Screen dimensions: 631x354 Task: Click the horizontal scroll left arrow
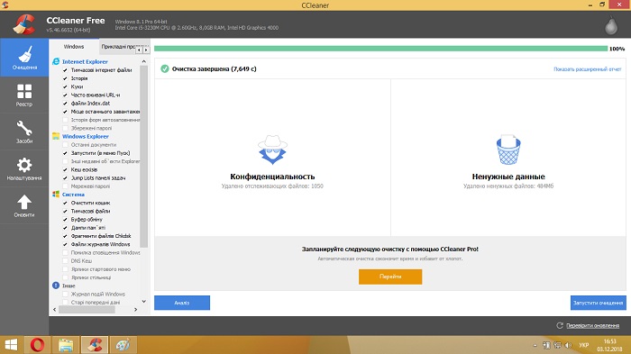pyautogui.click(x=55, y=309)
